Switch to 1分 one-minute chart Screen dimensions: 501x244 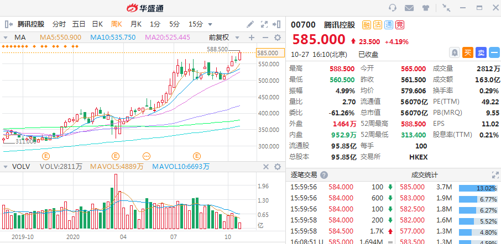(x=155, y=24)
